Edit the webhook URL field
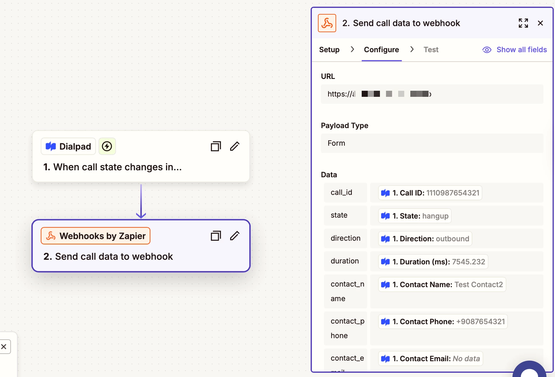 [x=432, y=94]
